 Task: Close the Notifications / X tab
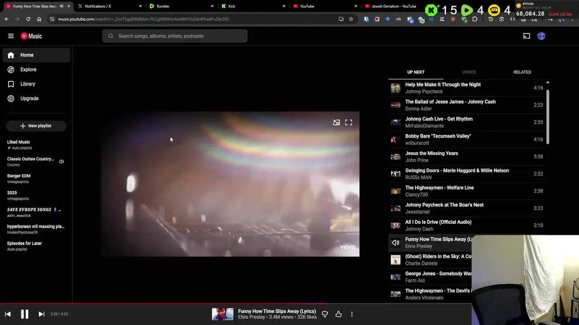coord(140,6)
